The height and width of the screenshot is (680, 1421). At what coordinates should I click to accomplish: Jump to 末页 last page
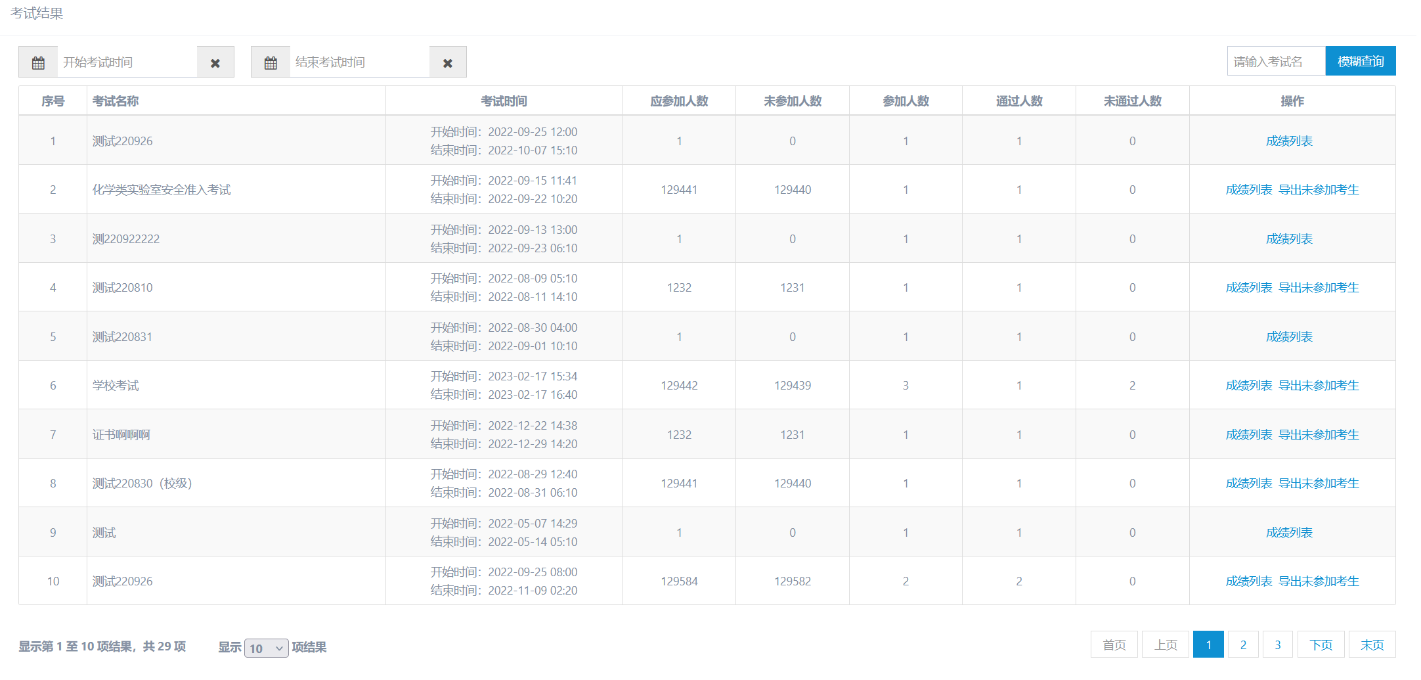point(1372,645)
